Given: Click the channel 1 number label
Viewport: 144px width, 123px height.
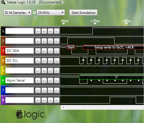Looking at the screenshot, I should pos(3,31).
